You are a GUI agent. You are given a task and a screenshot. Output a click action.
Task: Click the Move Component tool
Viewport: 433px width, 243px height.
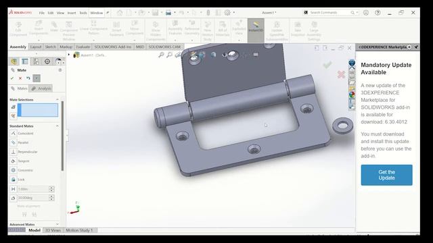135,28
